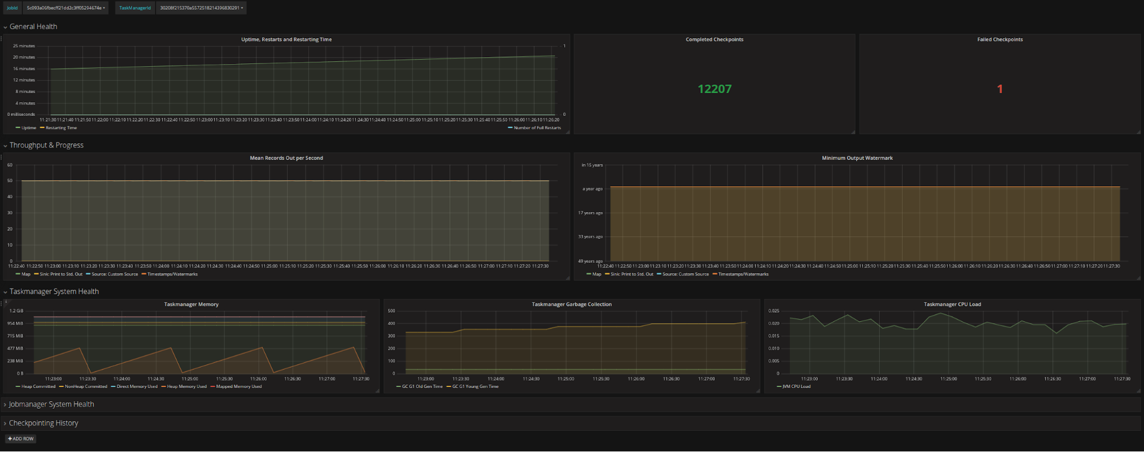The width and height of the screenshot is (1144, 452).
Task: Toggle the GC G1 Old Gen Time series
Action: (422, 387)
